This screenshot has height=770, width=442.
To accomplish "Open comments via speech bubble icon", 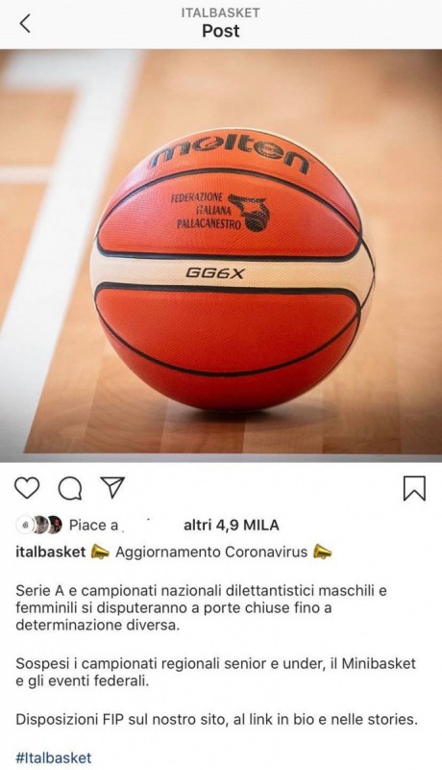I will 69,488.
